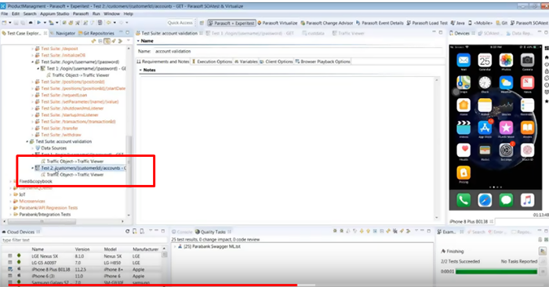Open the Parasoft Load Test perspective

(x=427, y=23)
